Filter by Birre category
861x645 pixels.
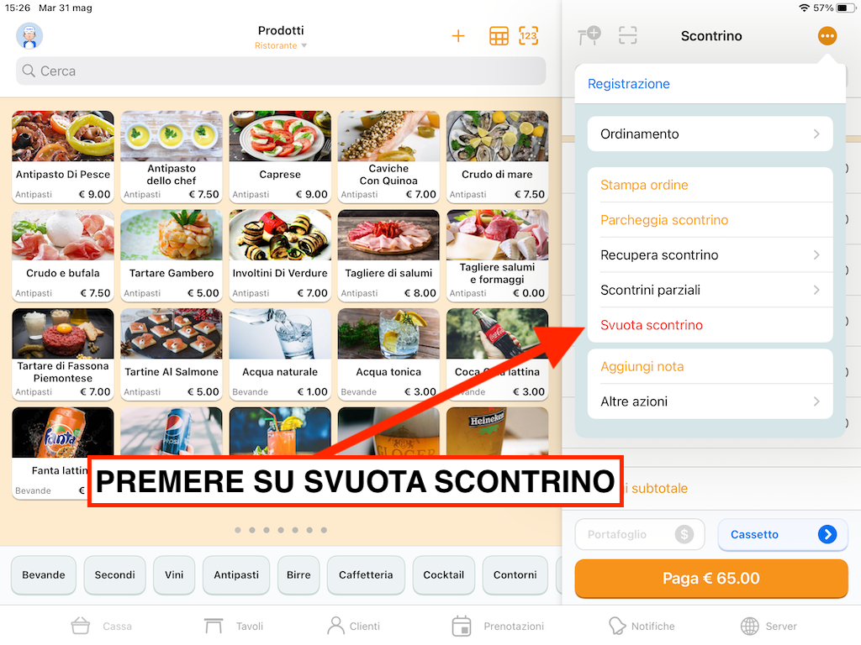(298, 574)
